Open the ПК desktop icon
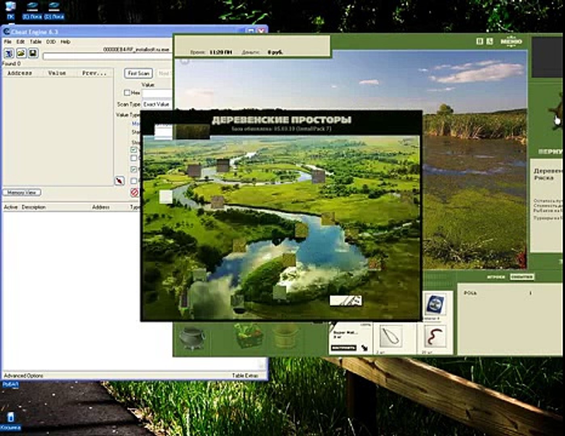This screenshot has height=436, width=565. (x=10, y=10)
